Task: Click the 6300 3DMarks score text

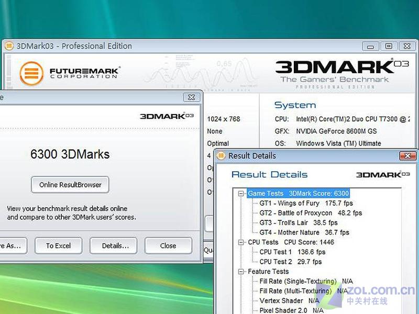Action: pos(70,154)
